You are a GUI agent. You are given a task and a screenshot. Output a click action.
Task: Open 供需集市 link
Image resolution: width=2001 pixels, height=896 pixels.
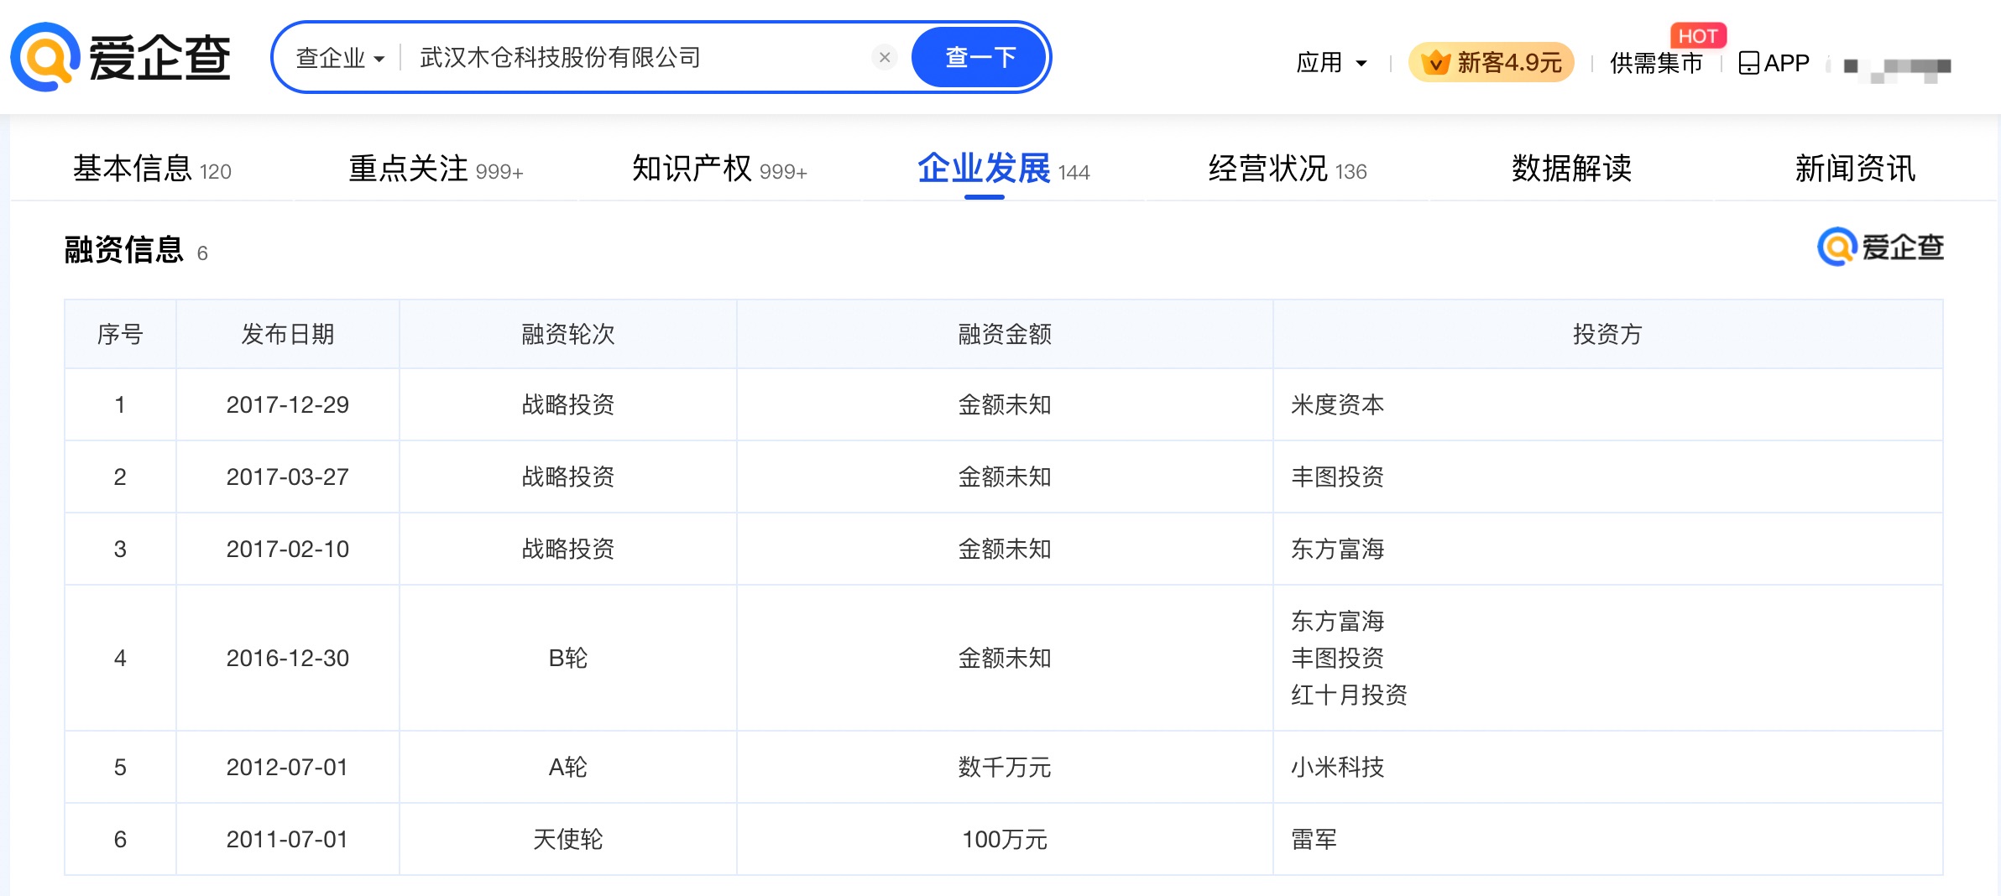pyautogui.click(x=1656, y=63)
